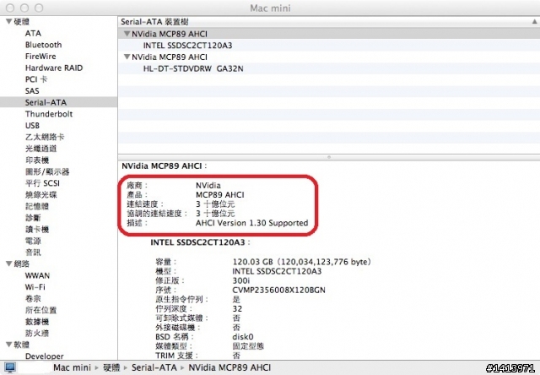Select 乙太網路卡 in the sidebar

[45, 137]
